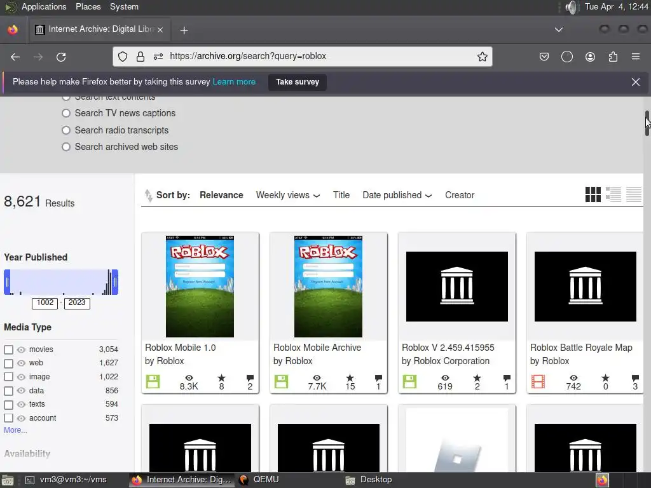Grab the left handle of the year slider
This screenshot has width=651, height=488.
tap(7, 282)
